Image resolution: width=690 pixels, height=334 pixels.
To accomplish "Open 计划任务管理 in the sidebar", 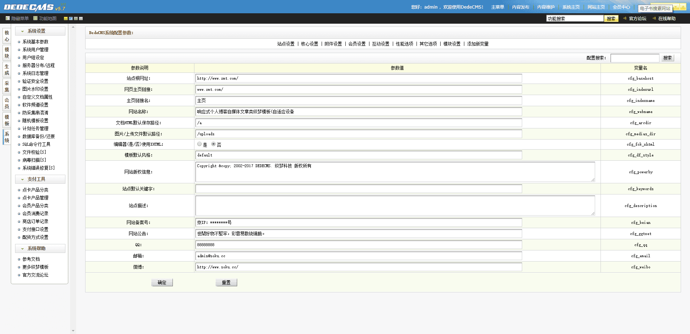I will (35, 128).
